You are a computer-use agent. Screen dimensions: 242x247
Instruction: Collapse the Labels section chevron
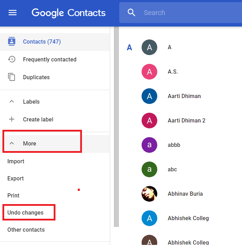[x=12, y=102]
